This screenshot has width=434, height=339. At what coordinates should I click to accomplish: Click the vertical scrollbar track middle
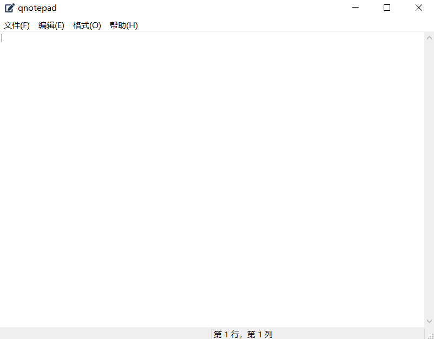tap(429, 178)
